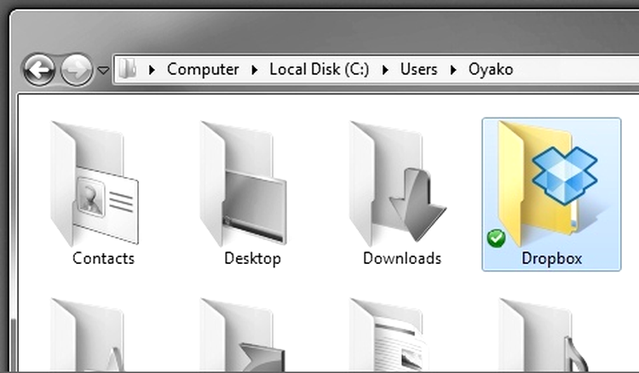The width and height of the screenshot is (639, 373).
Task: Open the recent pages dropdown arrow
Action: [x=103, y=71]
